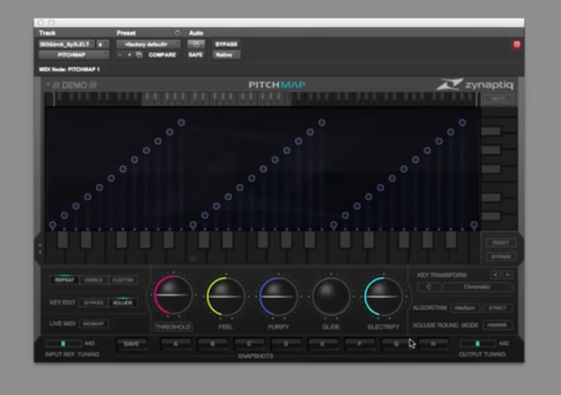
Task: Select snapshot F
Action: click(x=360, y=344)
